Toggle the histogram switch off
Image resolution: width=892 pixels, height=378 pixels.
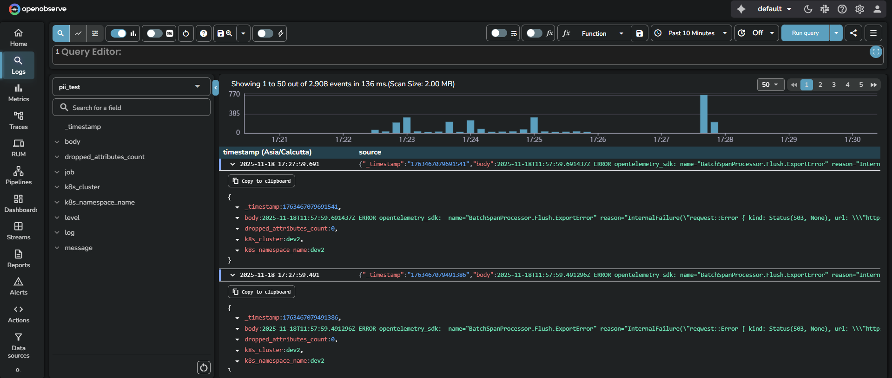pyautogui.click(x=119, y=33)
